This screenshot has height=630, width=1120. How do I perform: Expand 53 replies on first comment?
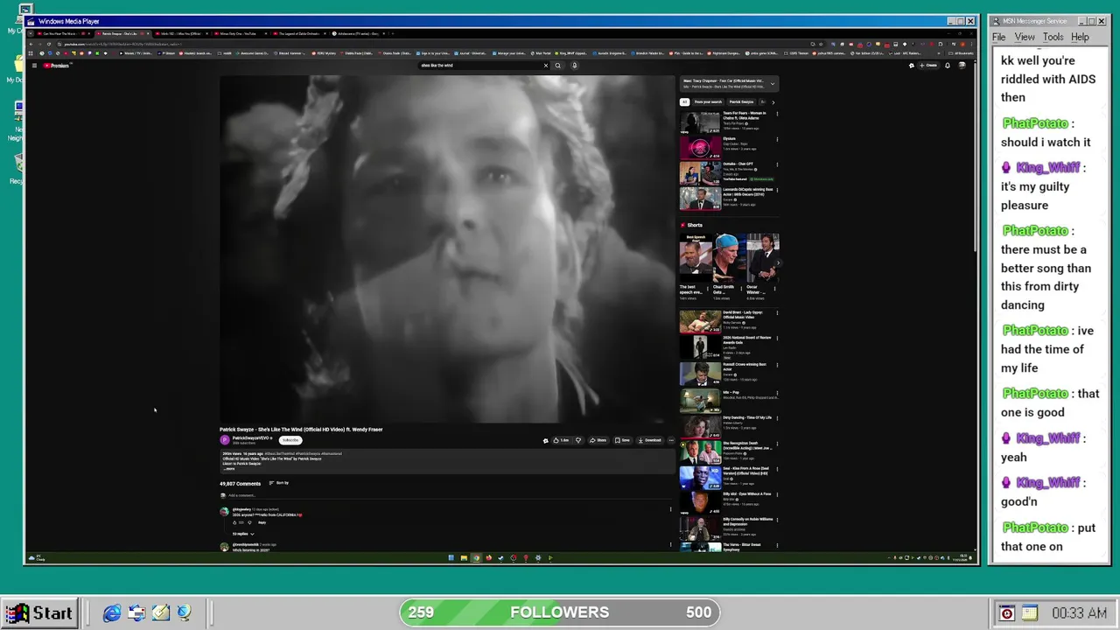click(242, 534)
